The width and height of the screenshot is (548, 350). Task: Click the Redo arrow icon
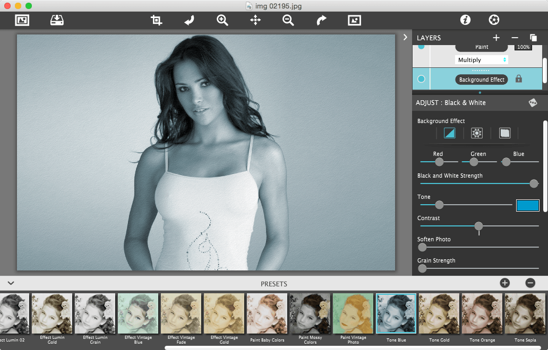click(x=321, y=20)
